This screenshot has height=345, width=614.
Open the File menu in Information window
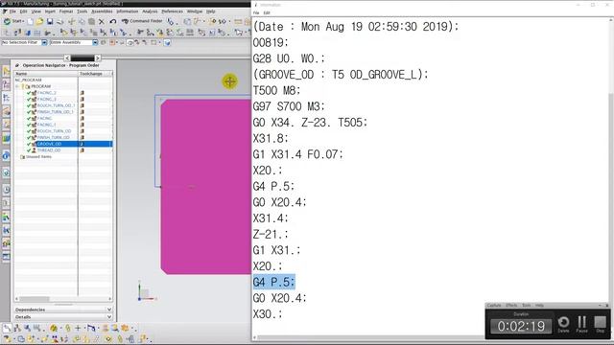256,12
